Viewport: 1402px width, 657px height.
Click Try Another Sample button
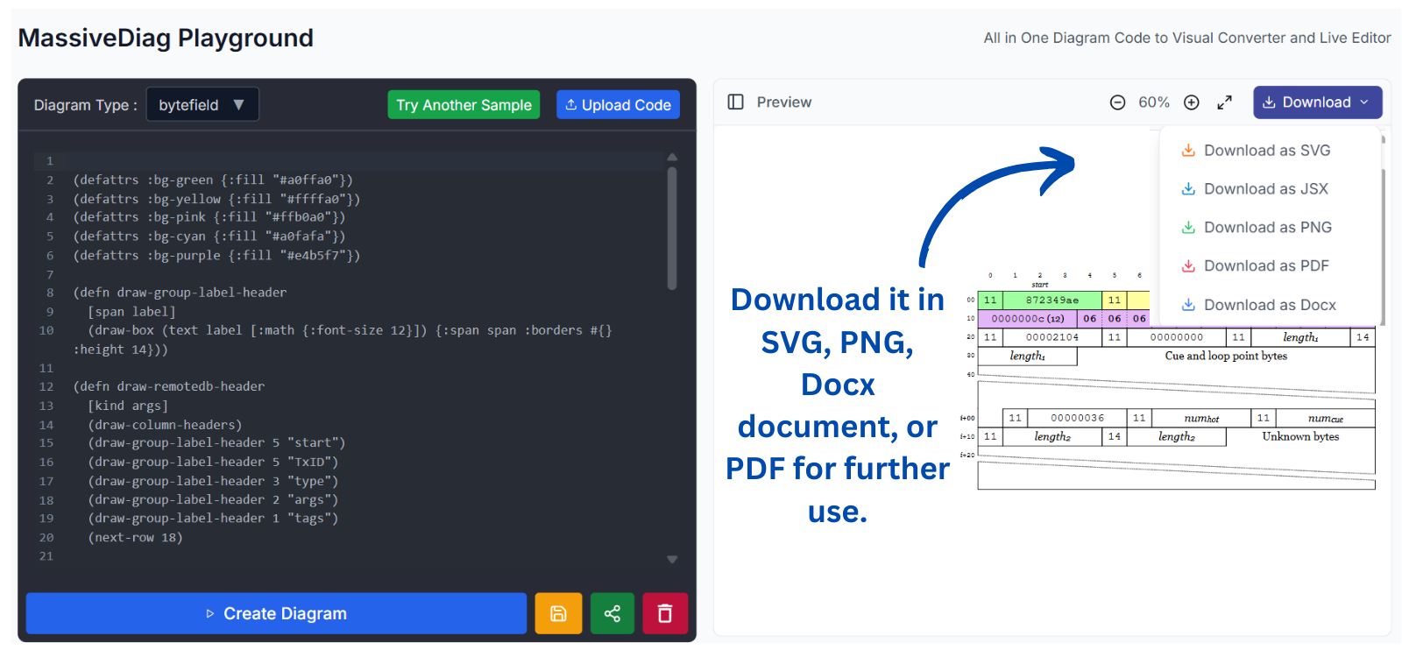[x=464, y=105]
